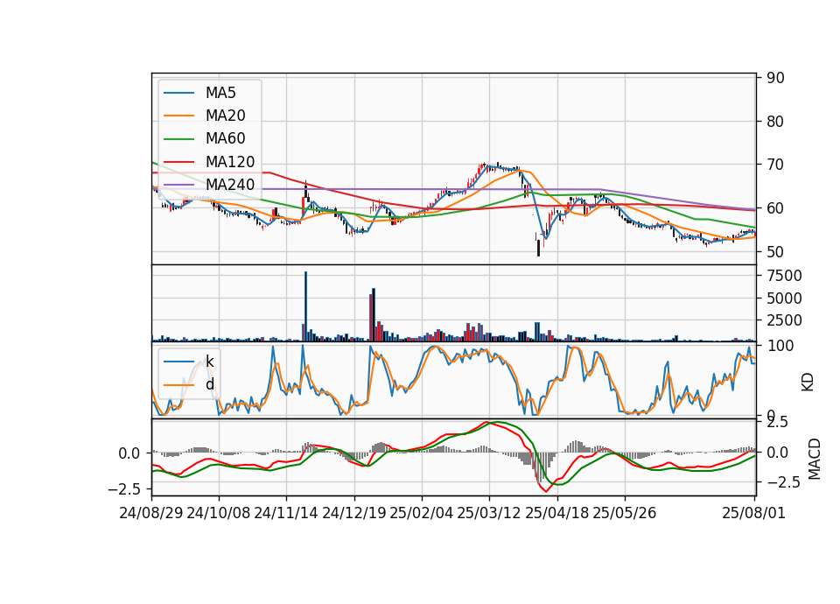Click the MA20 legend label

(x=225, y=116)
